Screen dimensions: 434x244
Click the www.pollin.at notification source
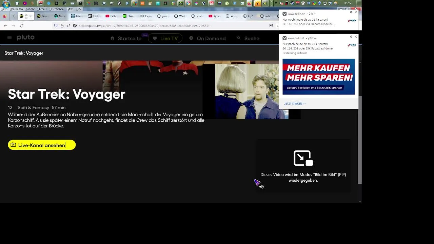coord(296,38)
